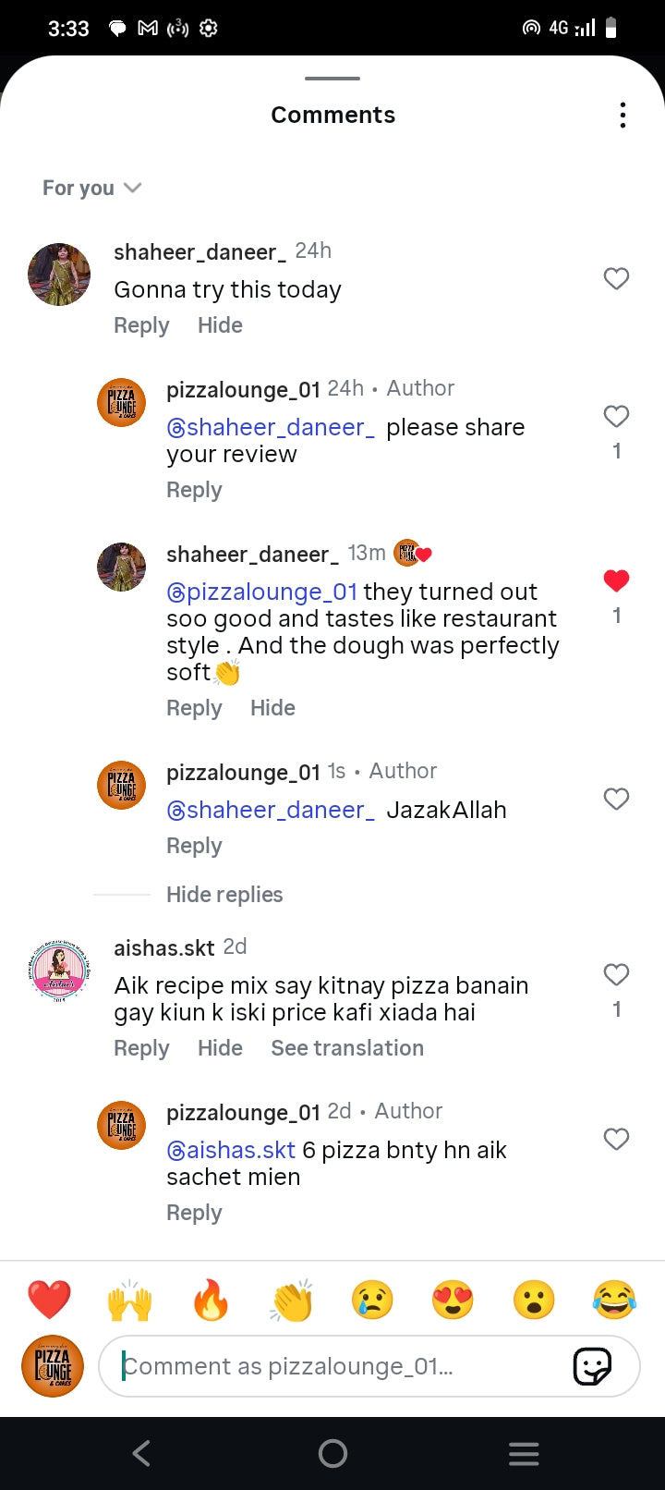Tap the fire emoji quick reaction
Screen dimensions: 665x1490
coord(211,1301)
